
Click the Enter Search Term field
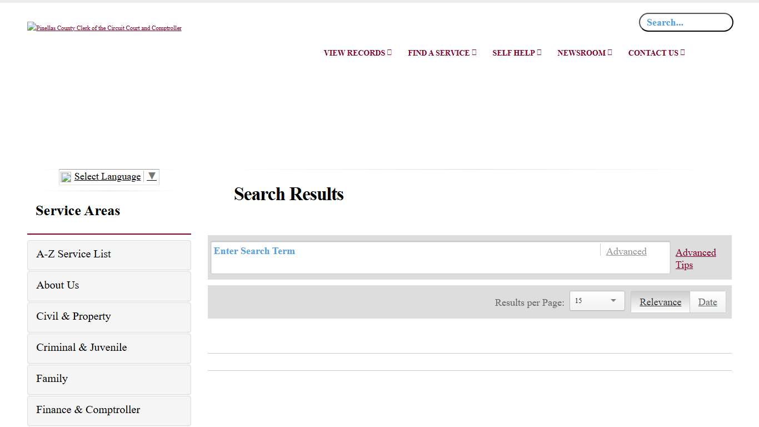tap(389, 257)
